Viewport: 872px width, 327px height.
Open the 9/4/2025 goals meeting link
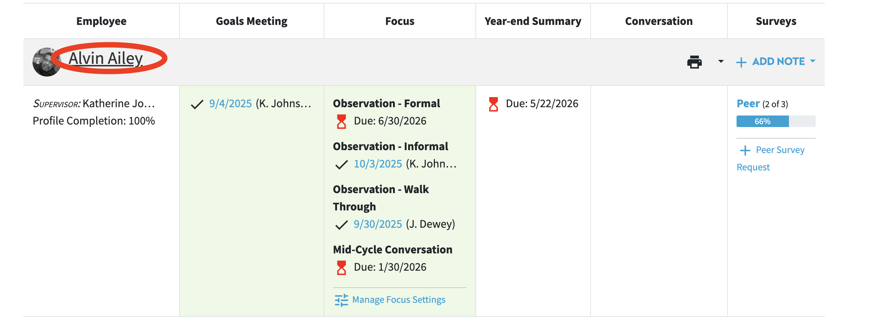230,104
